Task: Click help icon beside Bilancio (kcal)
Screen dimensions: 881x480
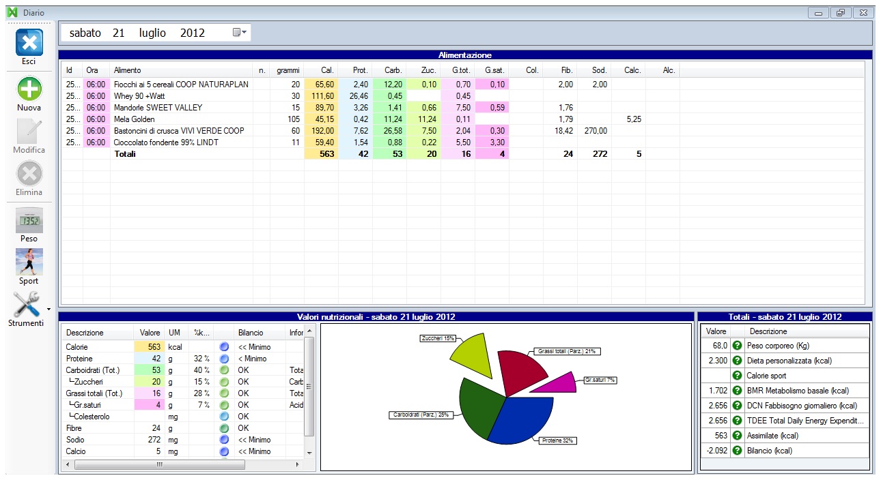Action: click(737, 451)
